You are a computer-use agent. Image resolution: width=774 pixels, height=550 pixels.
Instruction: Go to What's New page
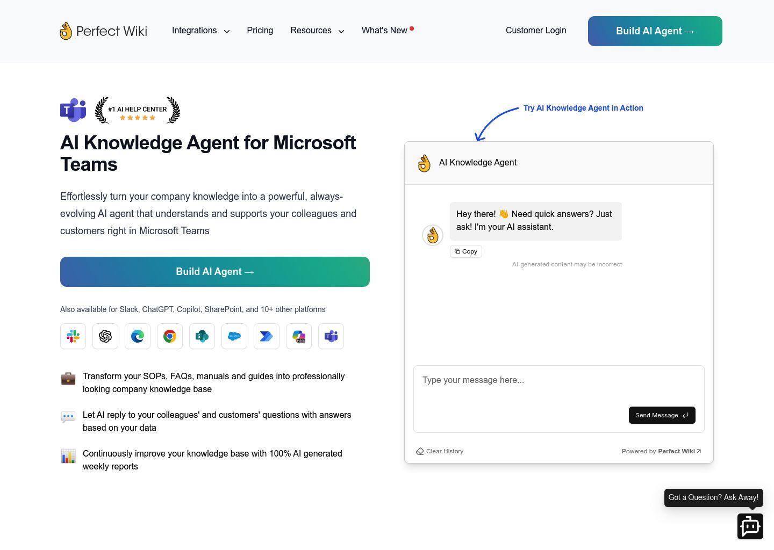point(384,31)
